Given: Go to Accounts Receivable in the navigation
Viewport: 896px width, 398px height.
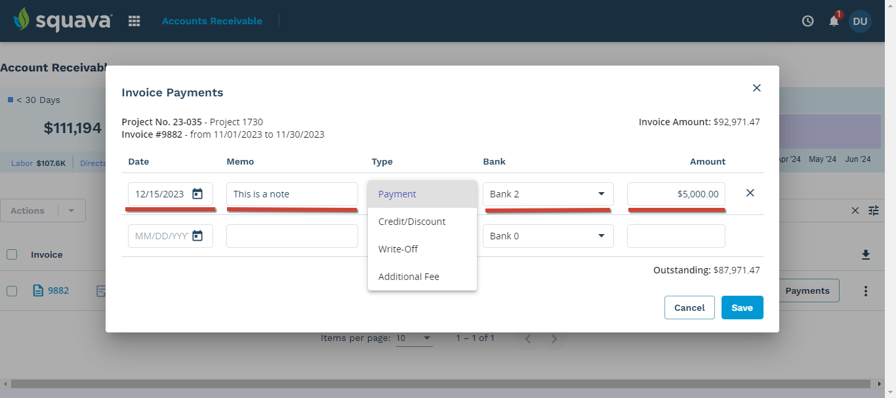Looking at the screenshot, I should pos(211,20).
